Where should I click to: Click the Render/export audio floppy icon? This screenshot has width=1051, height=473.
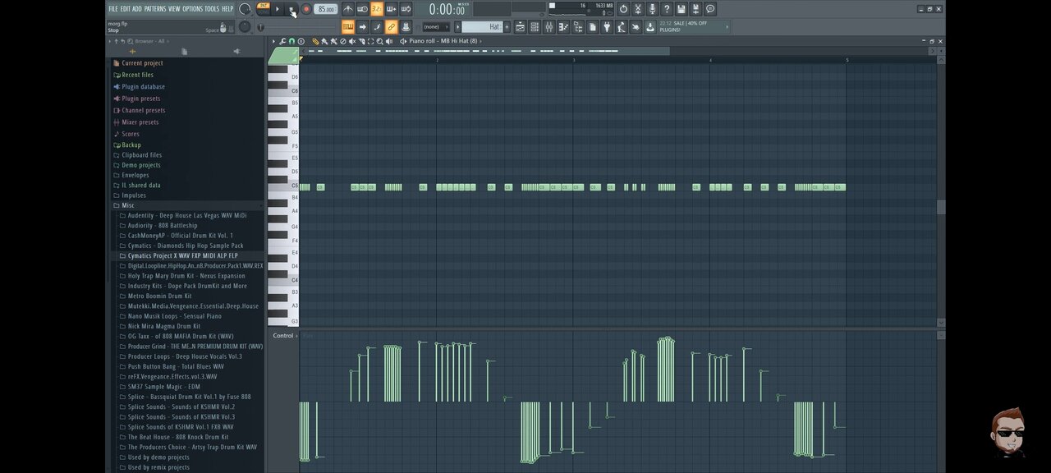(x=695, y=9)
